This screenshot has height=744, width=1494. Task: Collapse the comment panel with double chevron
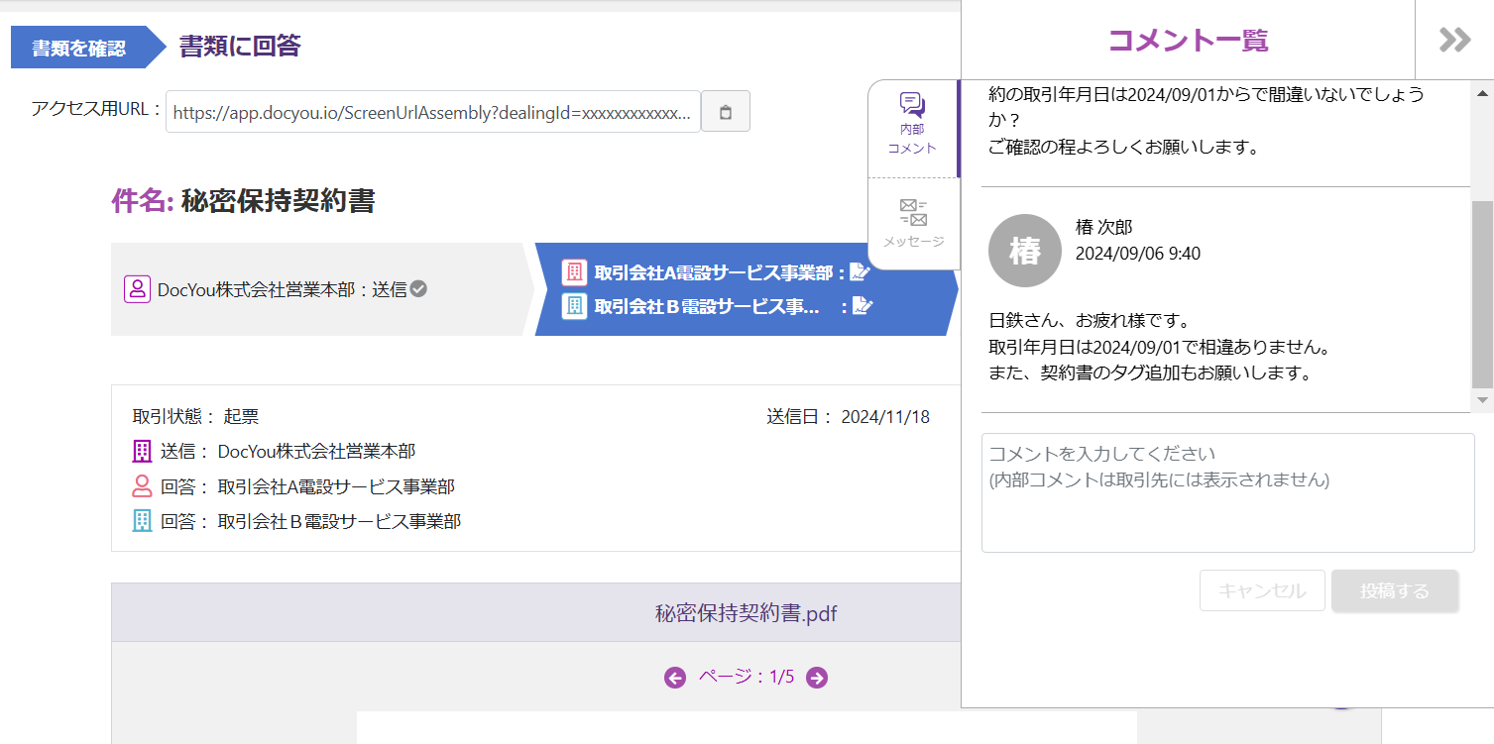1454,40
